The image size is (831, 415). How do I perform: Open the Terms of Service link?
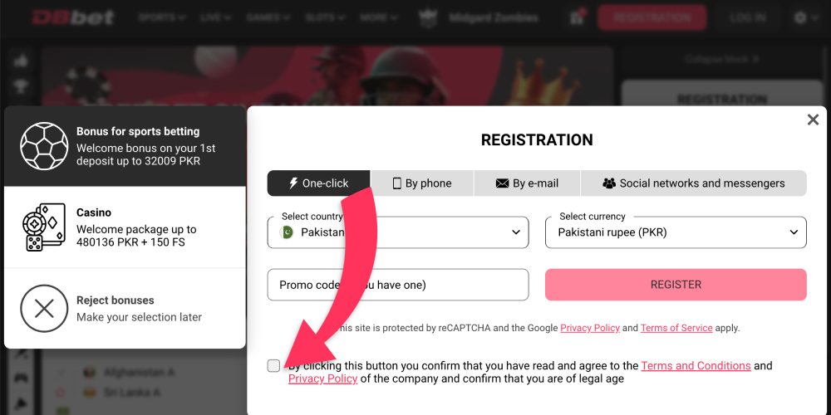[676, 328]
